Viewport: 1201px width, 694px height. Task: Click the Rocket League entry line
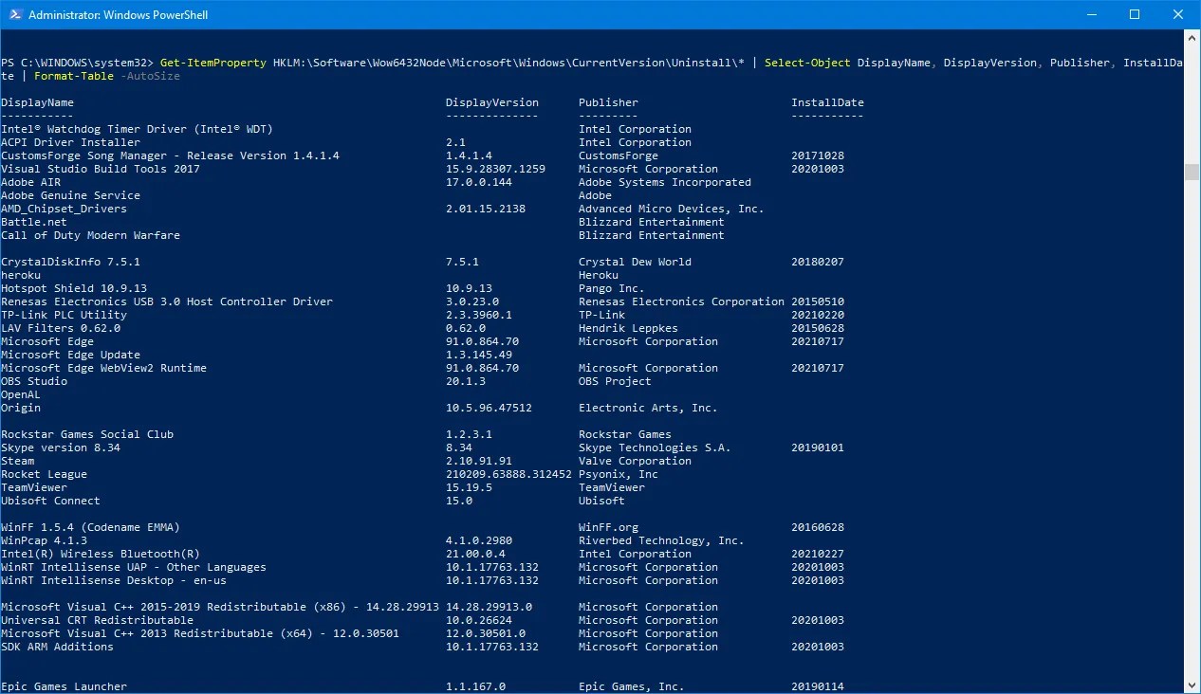44,473
